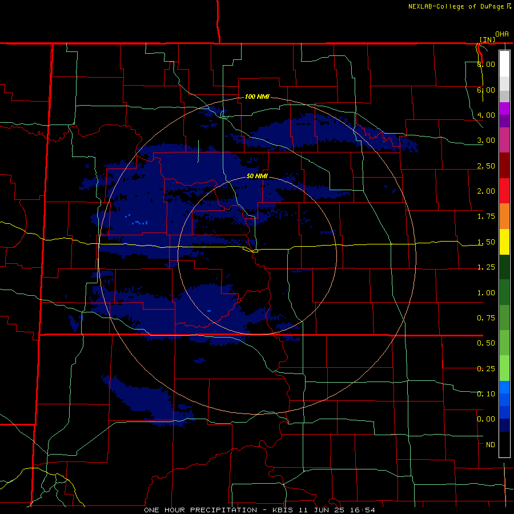Click the dark green swatch in the scale
The image size is (514, 514).
pyautogui.click(x=504, y=267)
